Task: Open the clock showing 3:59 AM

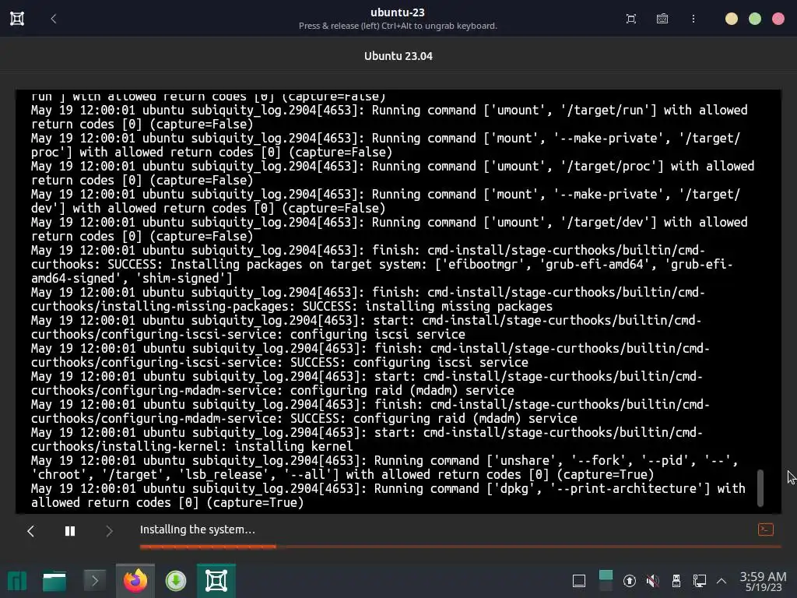Action: click(x=763, y=581)
